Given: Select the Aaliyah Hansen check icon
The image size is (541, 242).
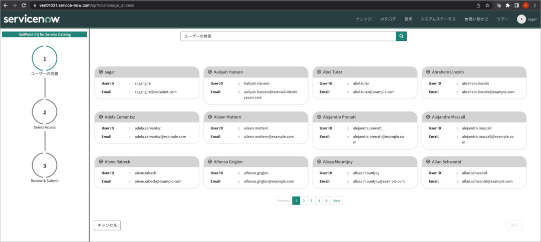Looking at the screenshot, I should tap(210, 72).
